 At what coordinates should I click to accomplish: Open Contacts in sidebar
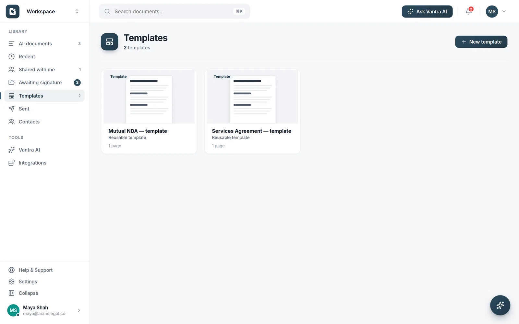click(x=44, y=122)
